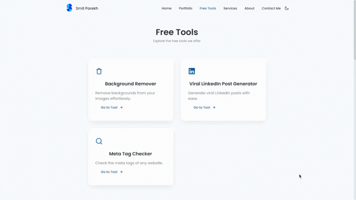
Task: Toggle dark mode with the moon icon
Action: pyautogui.click(x=286, y=8)
